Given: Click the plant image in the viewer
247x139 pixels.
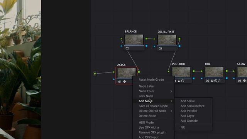Looking at the screenshot, I should (20, 69).
